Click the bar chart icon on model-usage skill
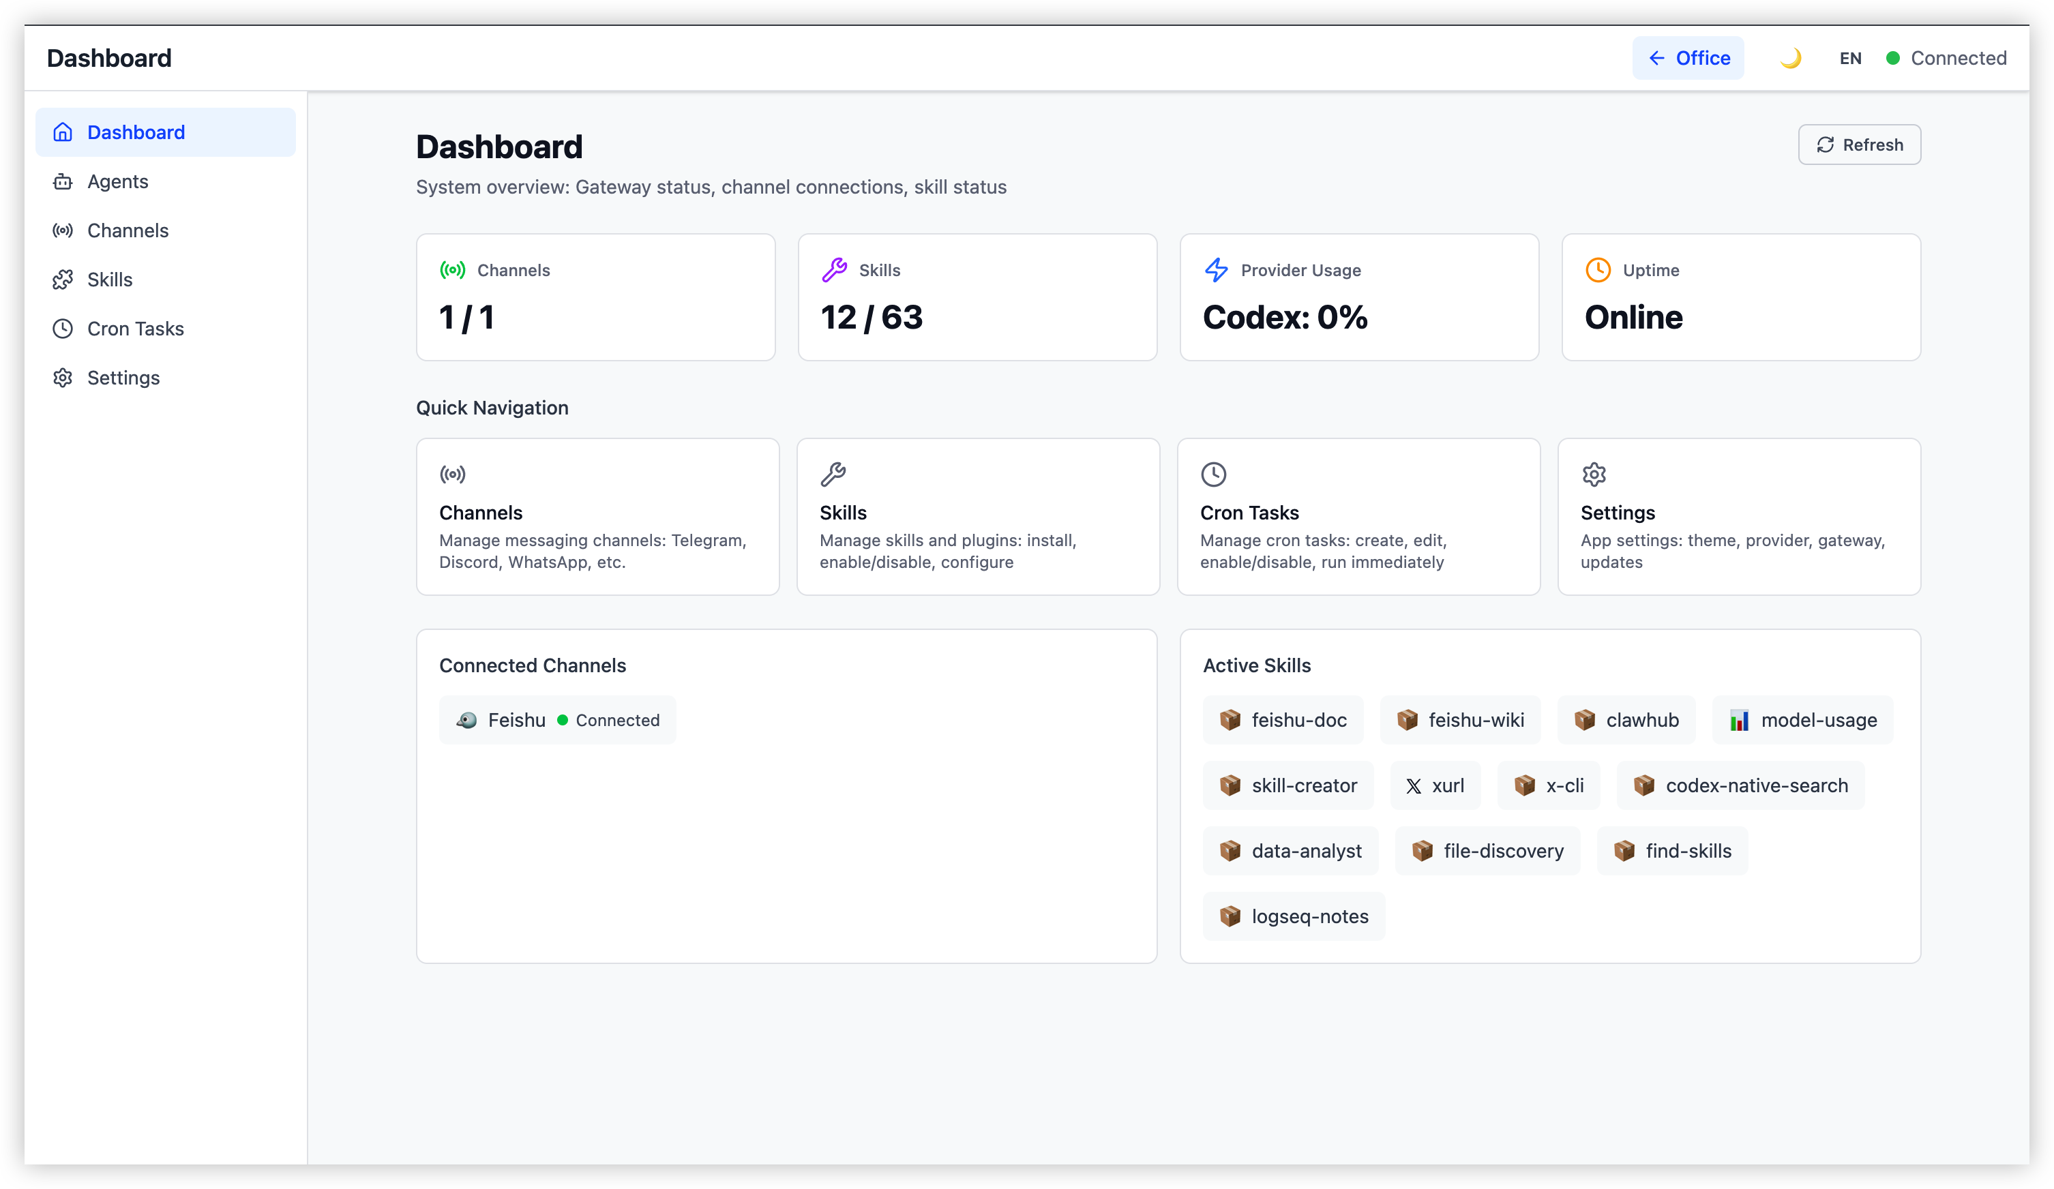Viewport: 2054px width, 1189px height. click(1740, 719)
